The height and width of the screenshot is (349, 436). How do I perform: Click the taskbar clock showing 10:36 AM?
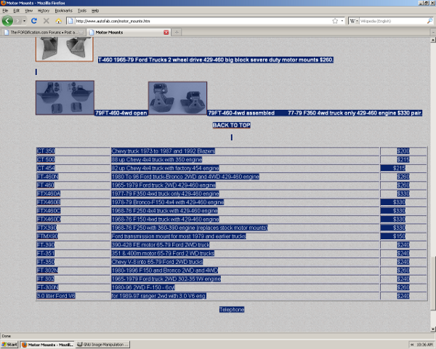(425, 345)
